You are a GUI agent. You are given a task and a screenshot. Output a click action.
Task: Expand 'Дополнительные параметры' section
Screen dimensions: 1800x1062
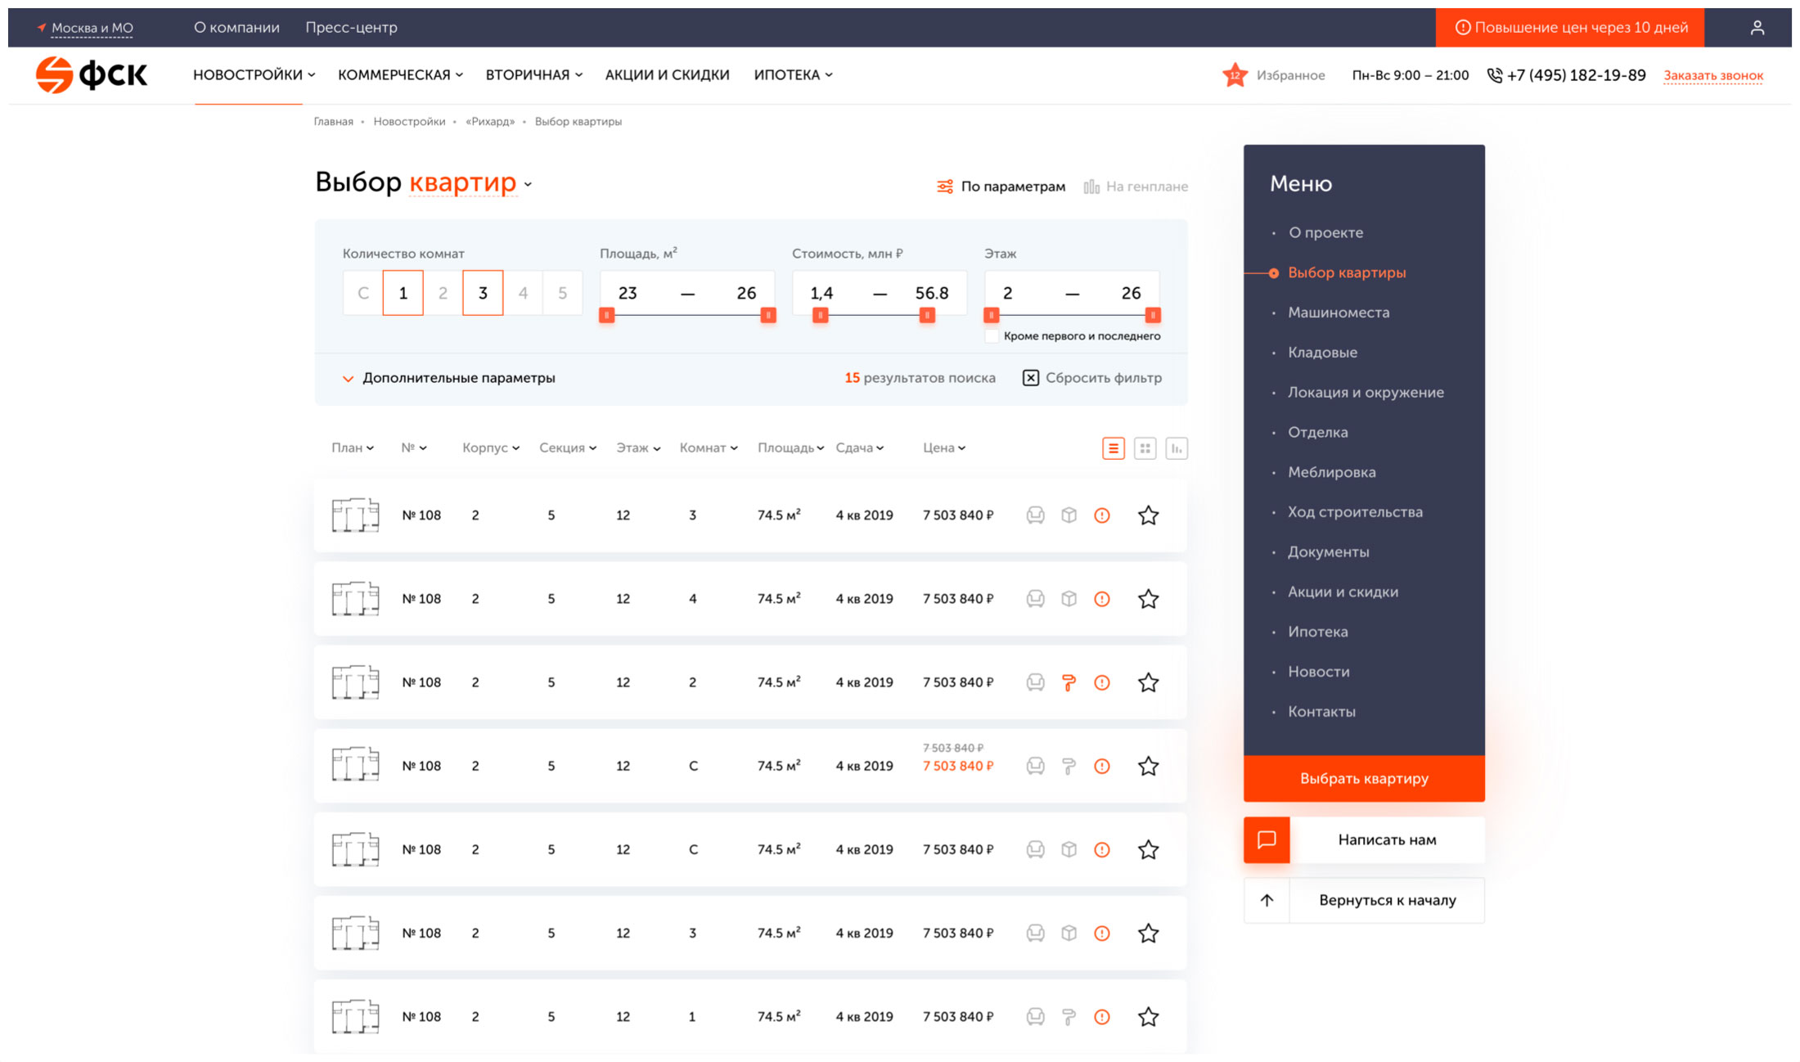pyautogui.click(x=448, y=378)
